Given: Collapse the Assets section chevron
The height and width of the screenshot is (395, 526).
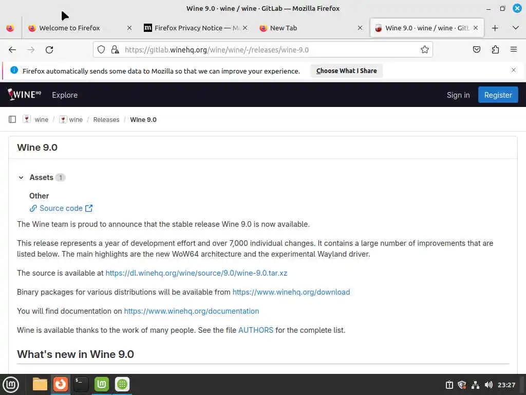Looking at the screenshot, I should (x=21, y=177).
